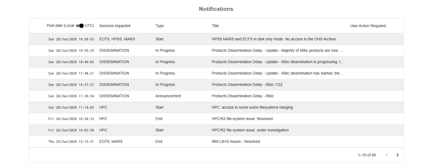Click User Action Required column header

click(x=368, y=26)
